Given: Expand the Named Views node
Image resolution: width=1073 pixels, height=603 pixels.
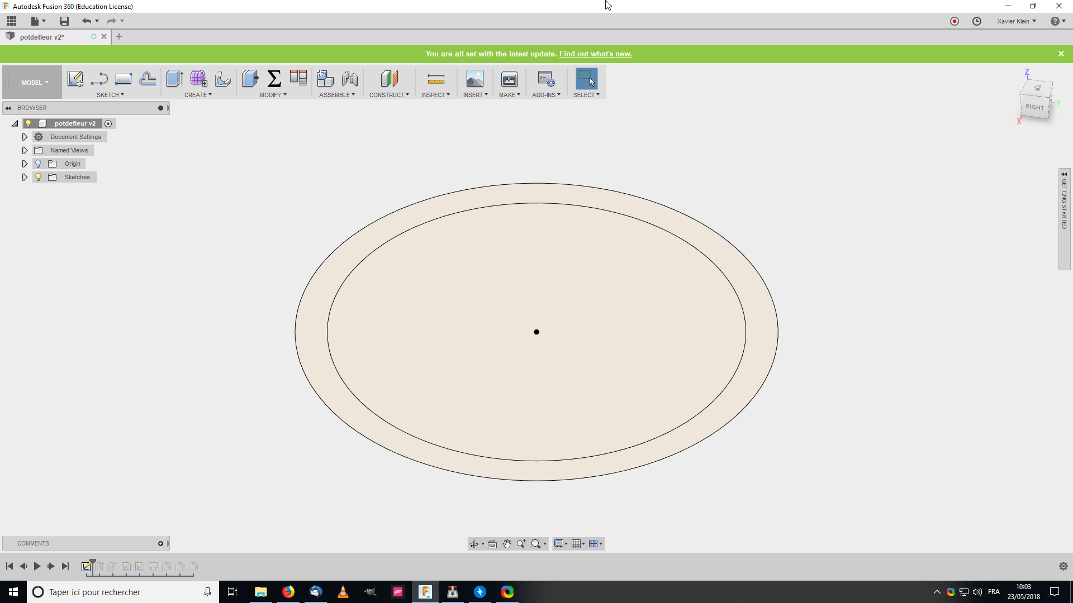Looking at the screenshot, I should 25,150.
